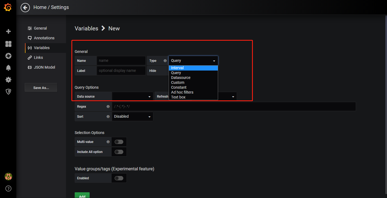Open the Configuration gear icon
This screenshot has height=198, width=387.
tap(8, 80)
